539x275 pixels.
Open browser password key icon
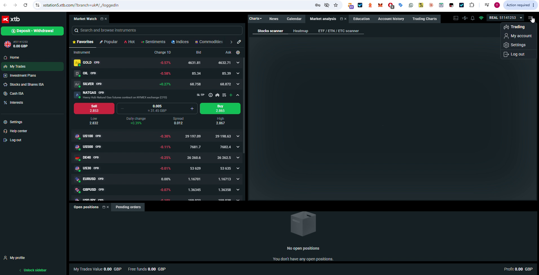(318, 5)
